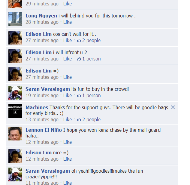Screen dimensions: 190x185
Task: View "1 person" who liked Saran's crowd comment
Action: [x=92, y=96]
